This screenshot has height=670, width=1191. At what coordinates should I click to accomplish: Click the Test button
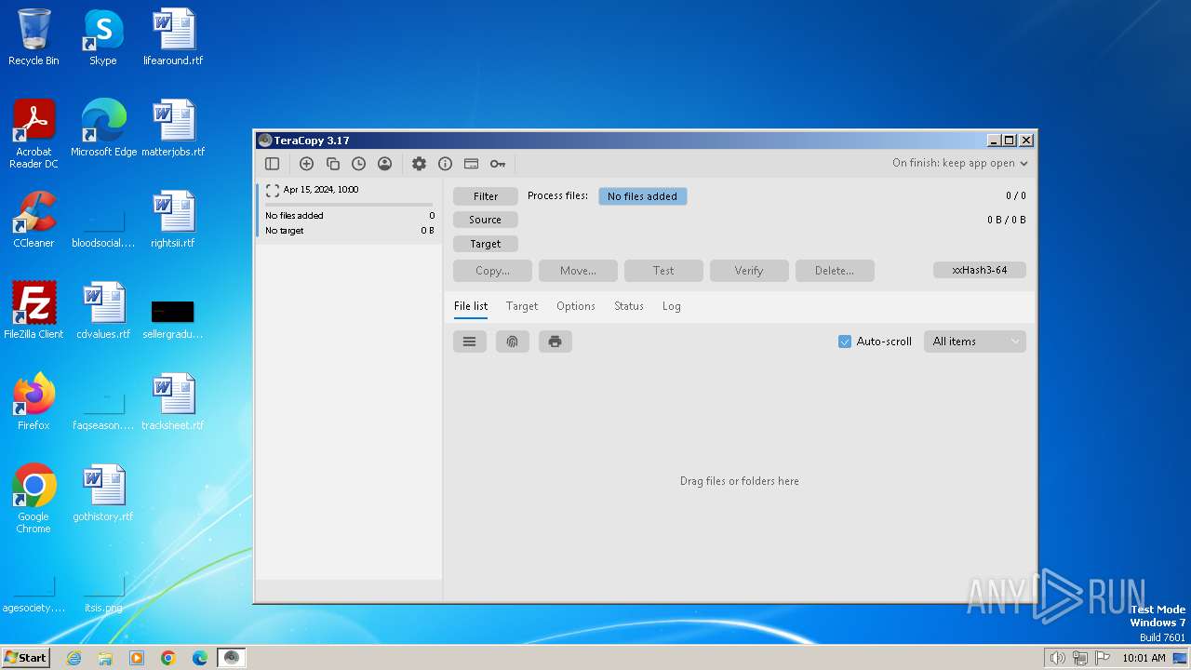click(663, 271)
